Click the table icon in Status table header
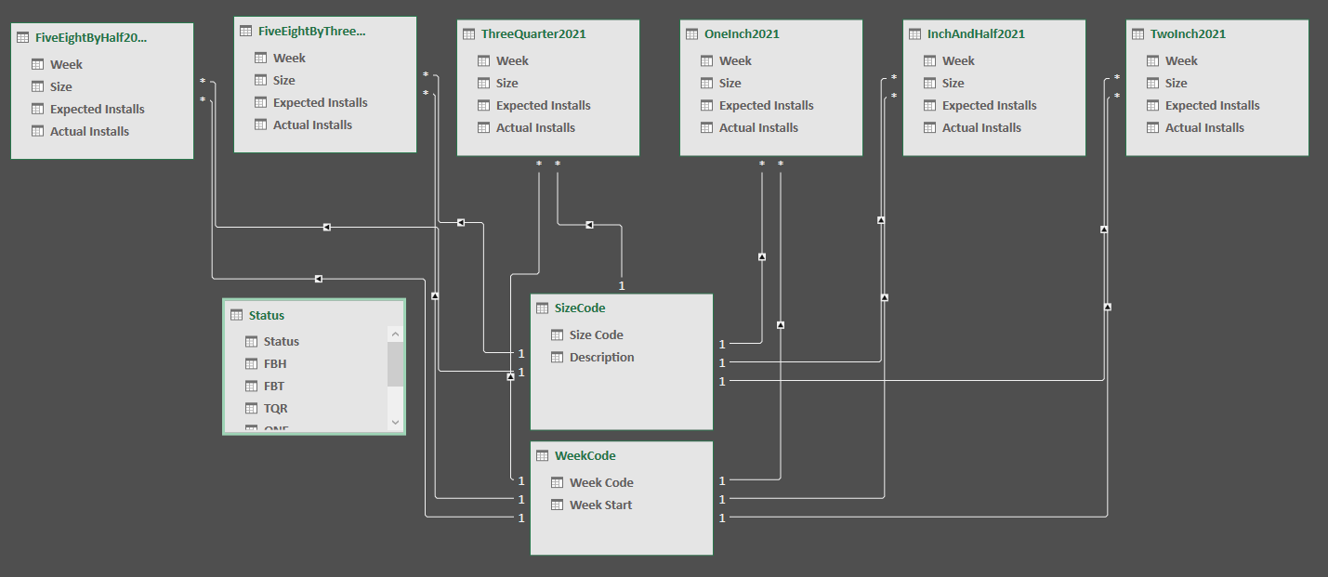 [237, 316]
